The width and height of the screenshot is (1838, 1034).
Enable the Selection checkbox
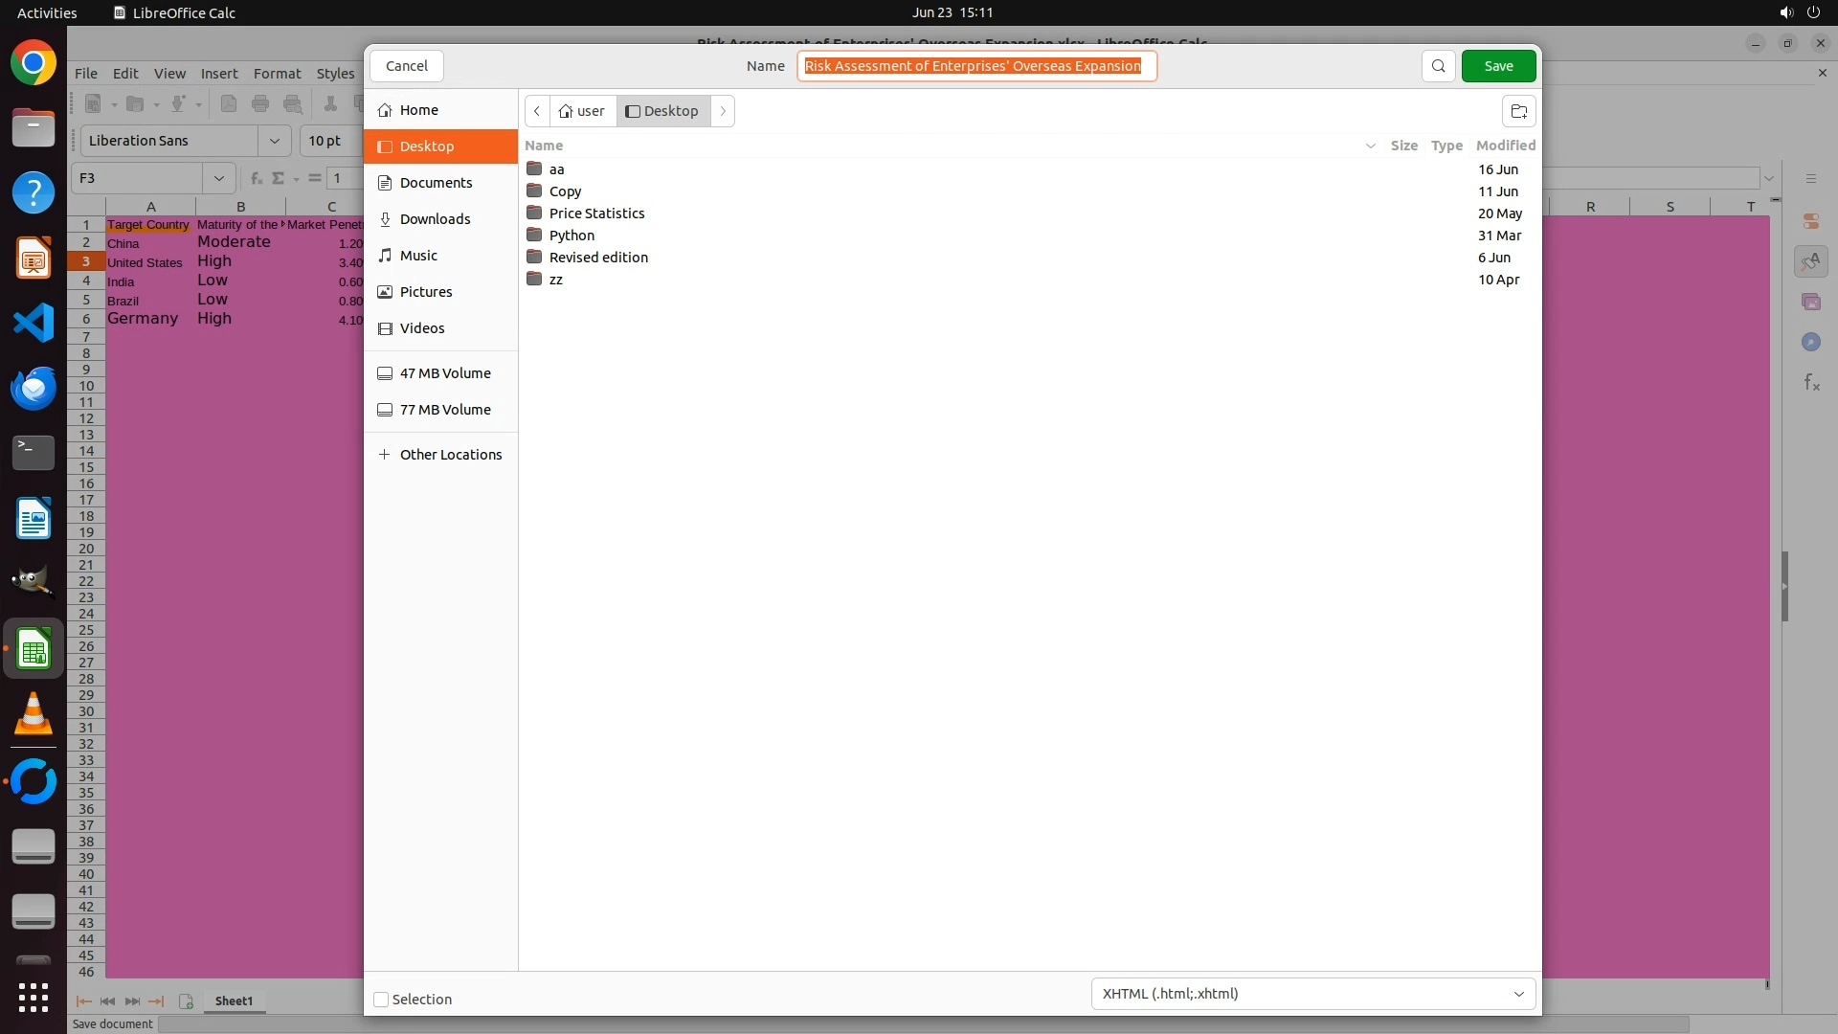381,1000
